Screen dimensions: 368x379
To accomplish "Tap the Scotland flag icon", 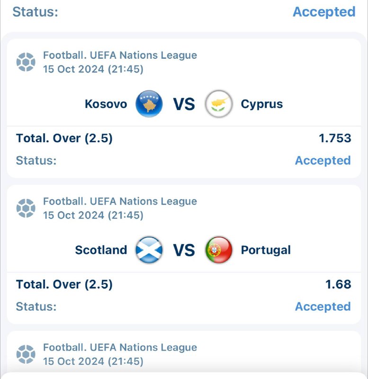I will coord(149,250).
